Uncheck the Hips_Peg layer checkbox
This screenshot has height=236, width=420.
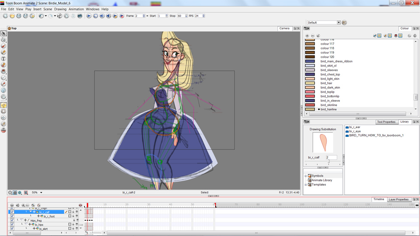point(12,220)
